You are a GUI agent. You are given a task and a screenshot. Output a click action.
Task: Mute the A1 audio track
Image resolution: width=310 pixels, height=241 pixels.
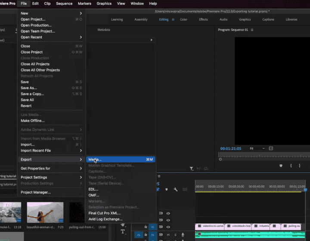click(x=168, y=235)
